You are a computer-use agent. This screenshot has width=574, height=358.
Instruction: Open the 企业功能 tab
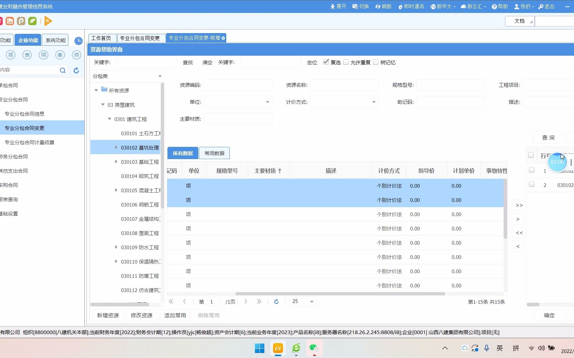coord(28,40)
